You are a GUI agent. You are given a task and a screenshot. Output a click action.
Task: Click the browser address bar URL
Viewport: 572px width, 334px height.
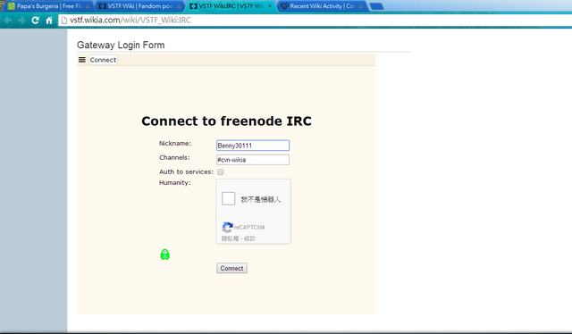(x=130, y=21)
